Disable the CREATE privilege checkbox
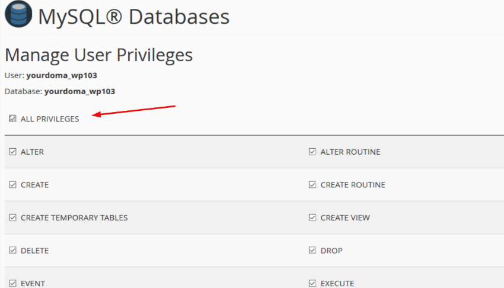Viewport: 504px width, 288px height. coord(12,185)
